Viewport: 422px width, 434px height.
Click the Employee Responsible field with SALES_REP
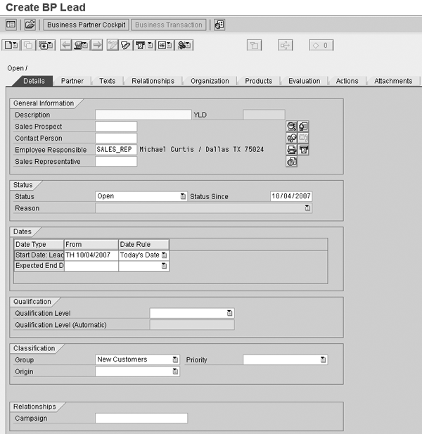pos(116,150)
